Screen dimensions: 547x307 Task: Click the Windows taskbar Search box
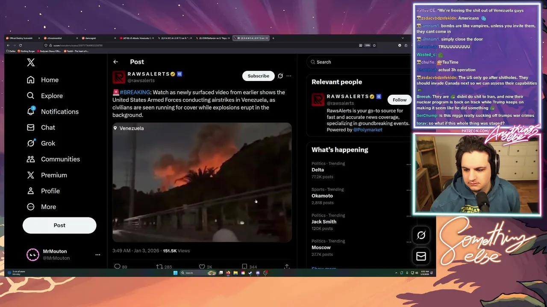click(198, 273)
